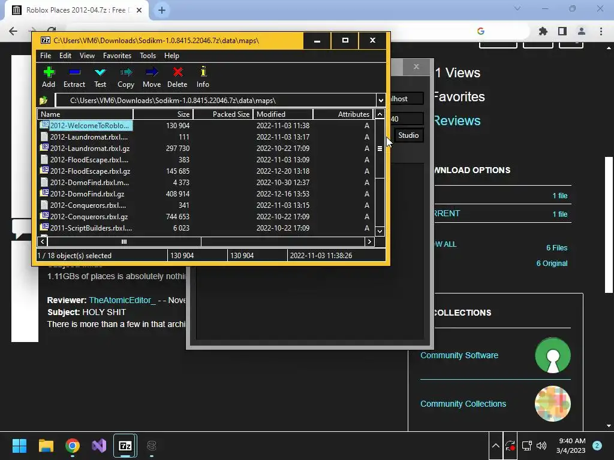The image size is (614, 460).
Task: Go up one folder via address bar icon
Action: [43, 101]
